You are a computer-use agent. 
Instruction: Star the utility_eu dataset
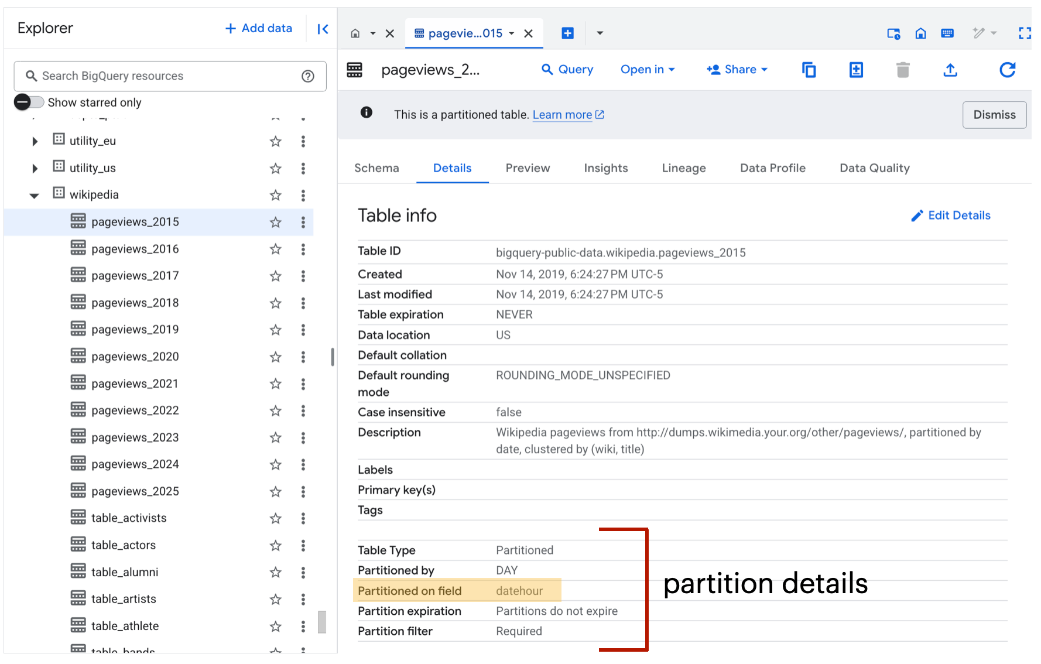pyautogui.click(x=276, y=142)
